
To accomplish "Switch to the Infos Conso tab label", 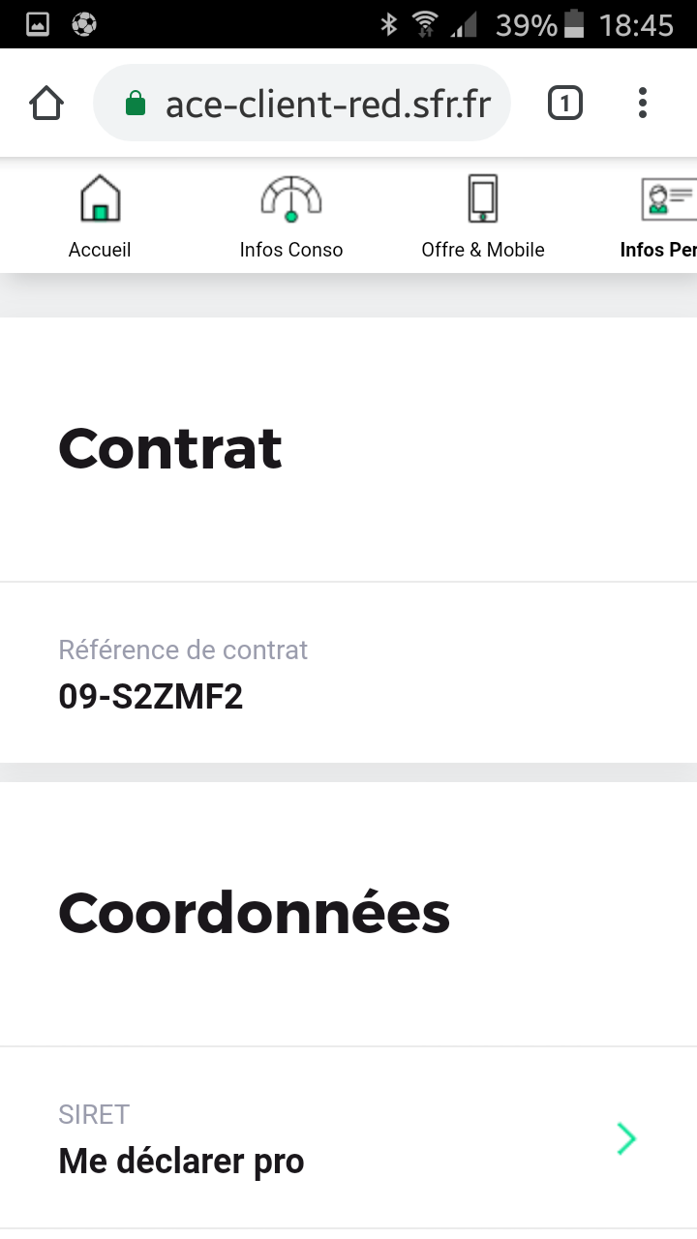I will coord(291,250).
